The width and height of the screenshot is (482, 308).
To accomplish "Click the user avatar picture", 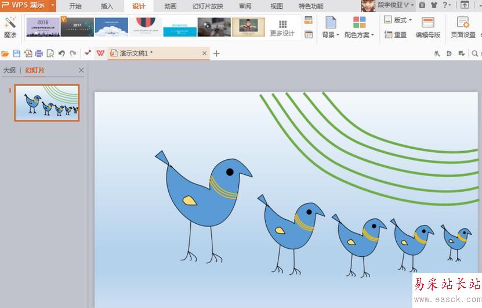I will (x=368, y=6).
